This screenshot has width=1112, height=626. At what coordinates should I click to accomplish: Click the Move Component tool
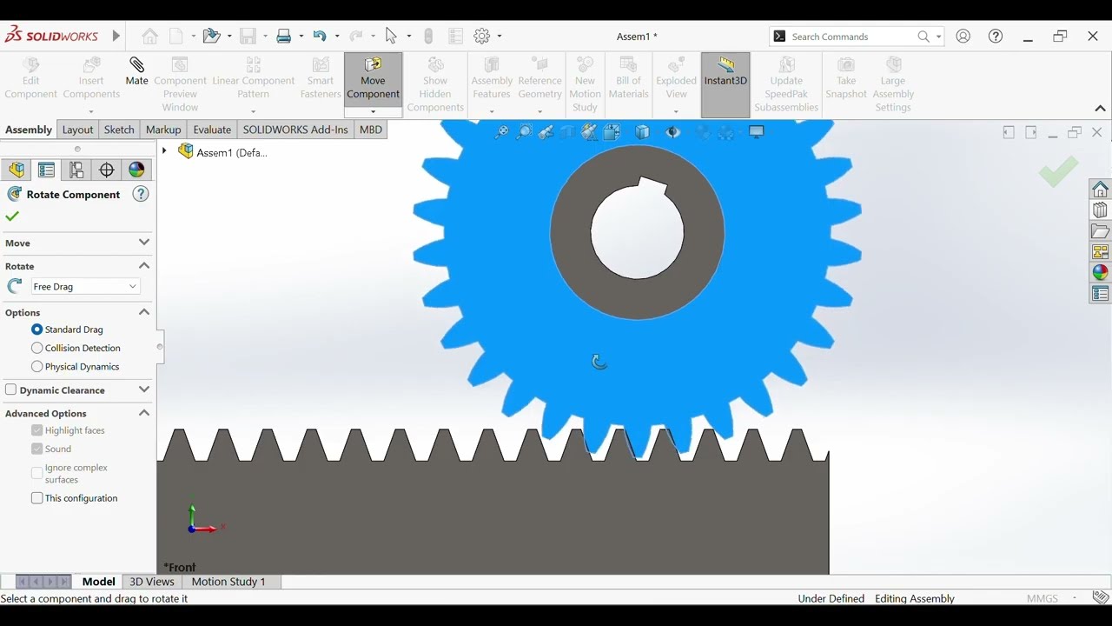pyautogui.click(x=373, y=80)
